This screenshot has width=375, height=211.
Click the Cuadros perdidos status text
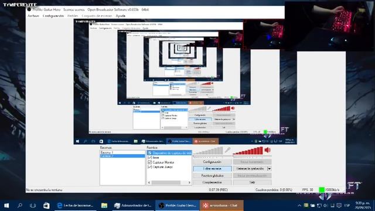(274, 190)
